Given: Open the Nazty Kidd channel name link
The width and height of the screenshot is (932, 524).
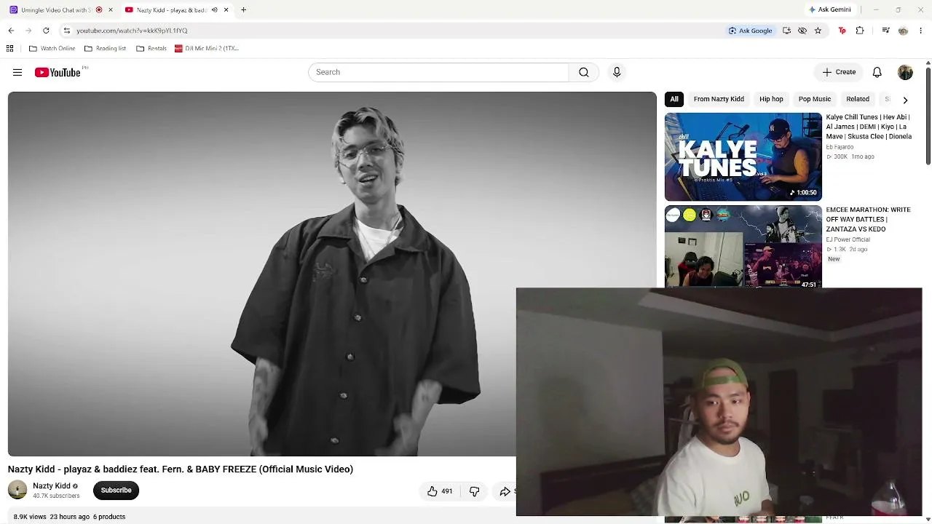Looking at the screenshot, I should point(52,486).
